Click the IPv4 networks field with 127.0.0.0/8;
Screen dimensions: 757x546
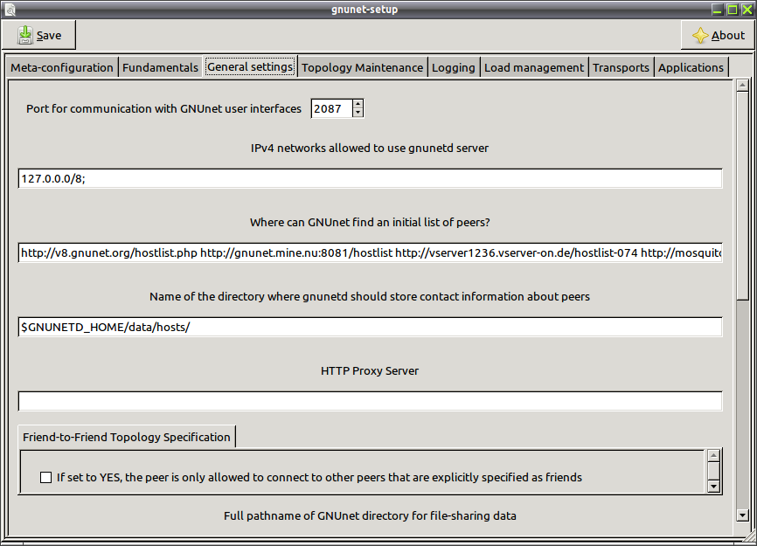371,178
